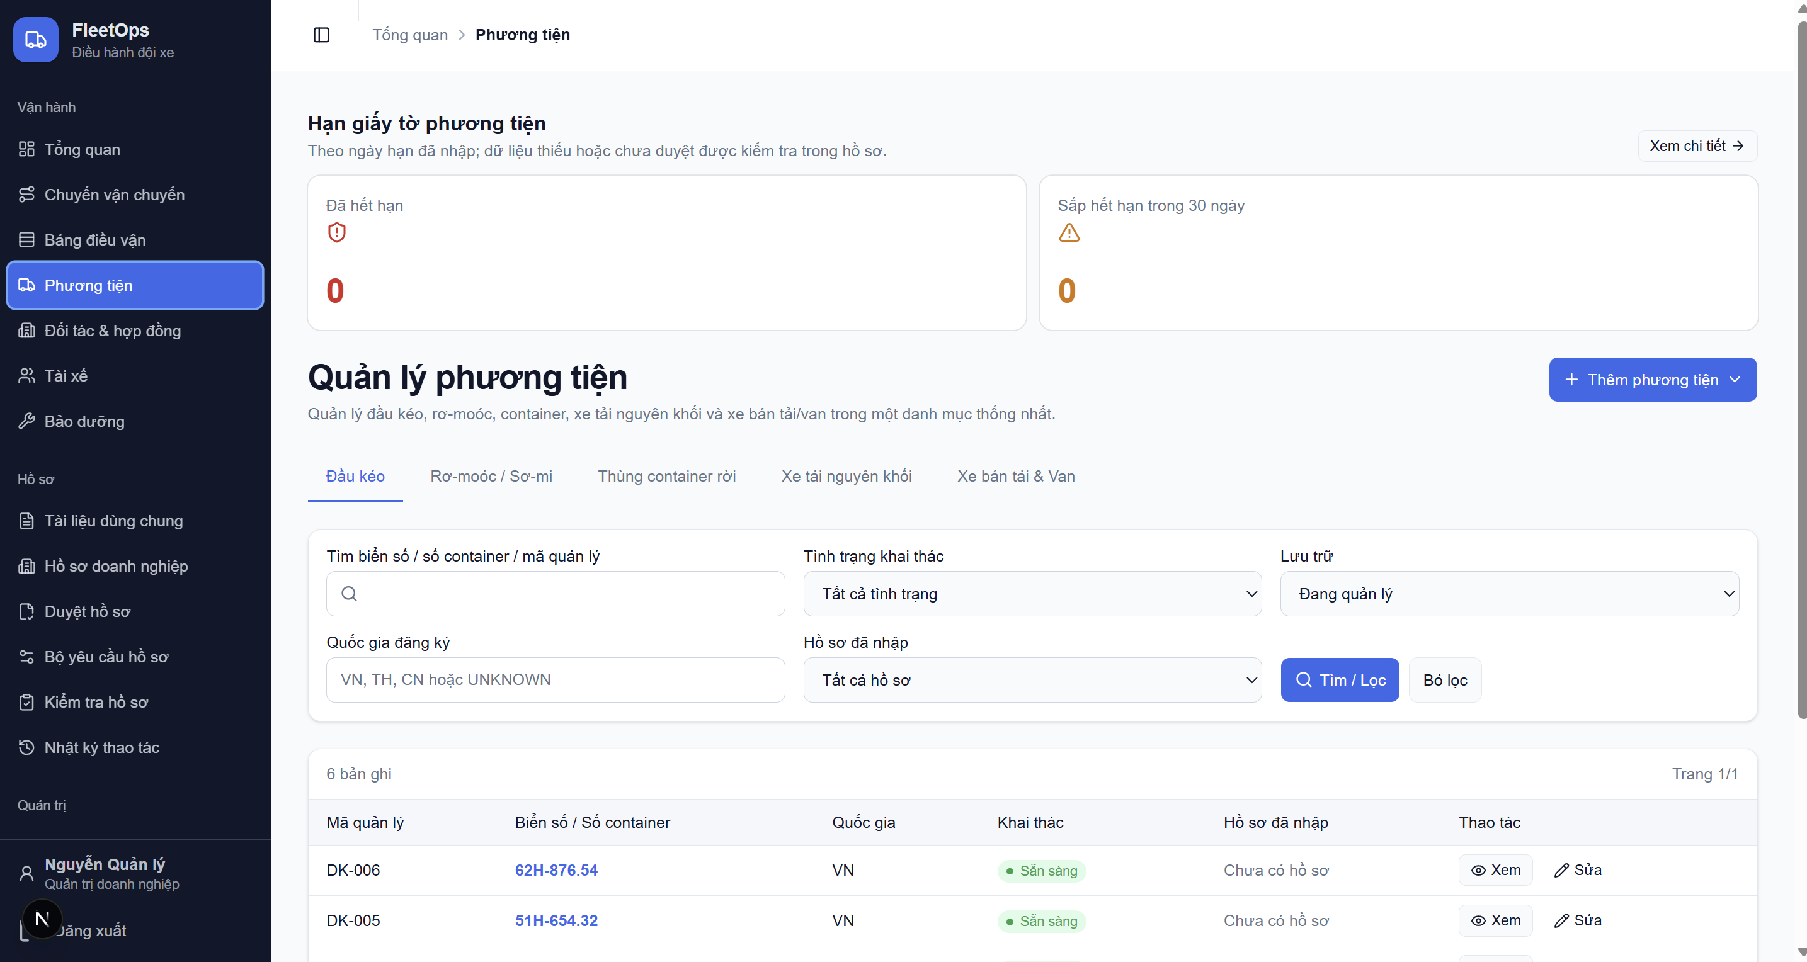
Task: Click the Hồ sơ doanh nghiệp building icon
Action: pyautogui.click(x=26, y=566)
